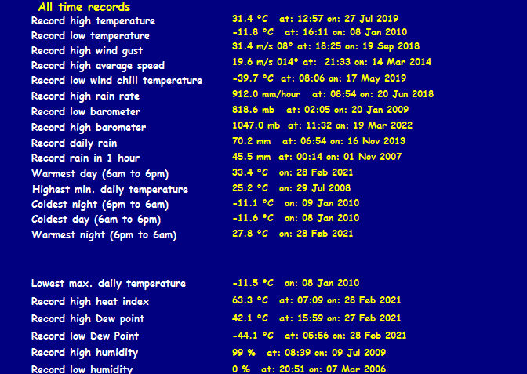
Task: Click the 'All time records' heading
Action: point(84,7)
